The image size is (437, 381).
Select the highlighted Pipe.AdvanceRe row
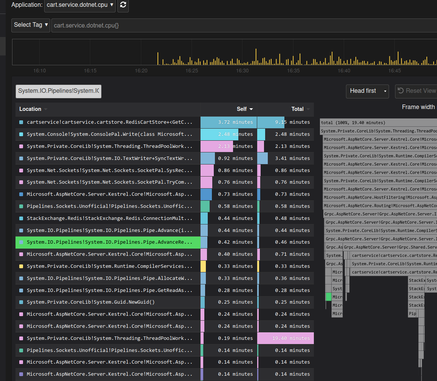click(164, 242)
